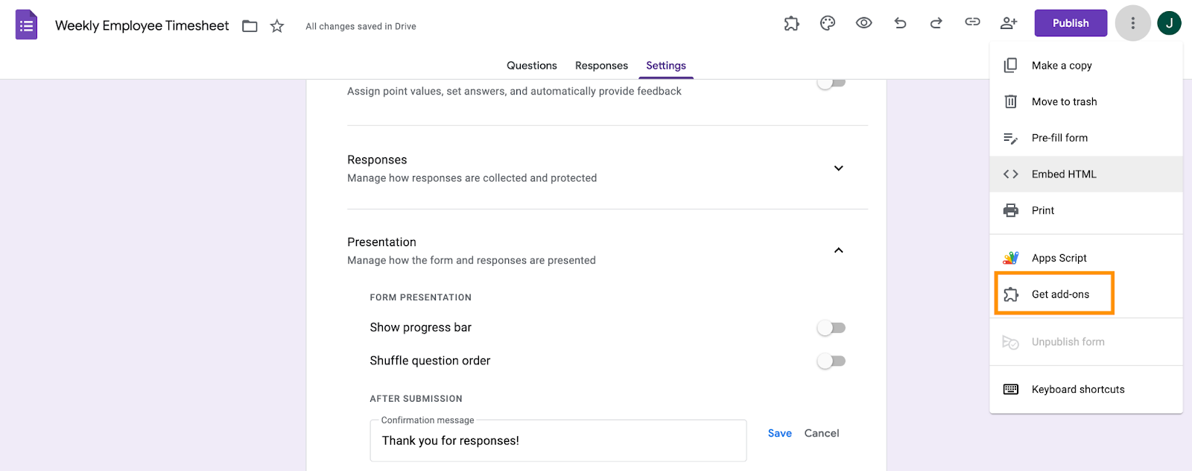Click the add-ons puzzle icon in toolbar

click(x=791, y=23)
